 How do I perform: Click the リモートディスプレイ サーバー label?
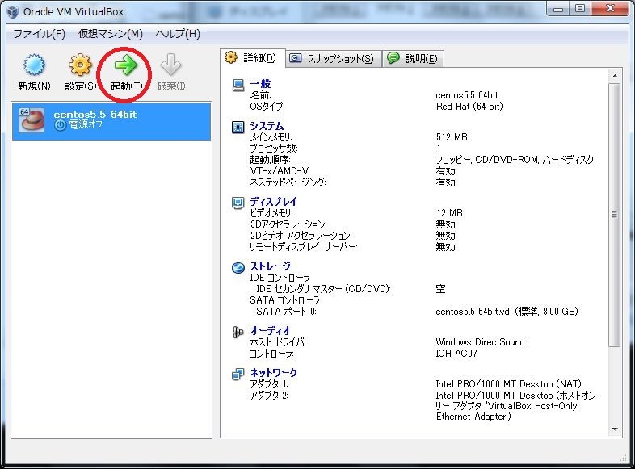point(303,247)
